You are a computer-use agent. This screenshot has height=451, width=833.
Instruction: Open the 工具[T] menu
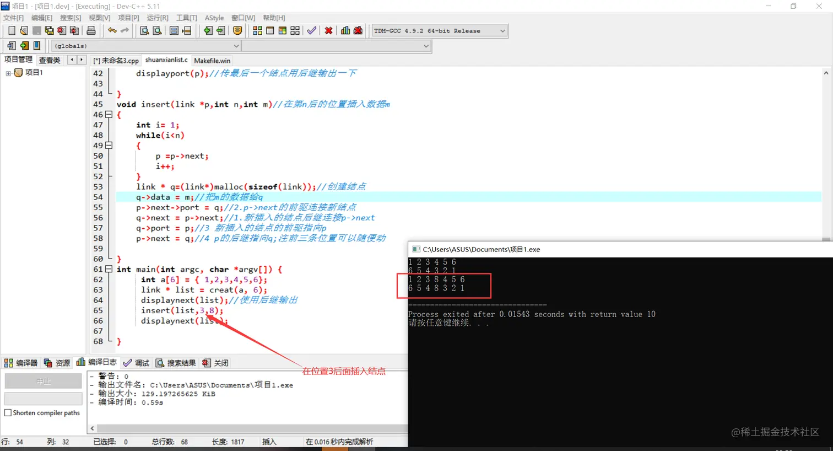pyautogui.click(x=186, y=18)
